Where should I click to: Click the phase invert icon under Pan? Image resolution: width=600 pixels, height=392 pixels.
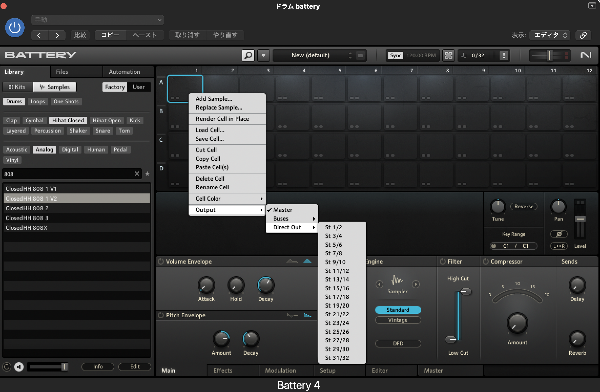(559, 234)
